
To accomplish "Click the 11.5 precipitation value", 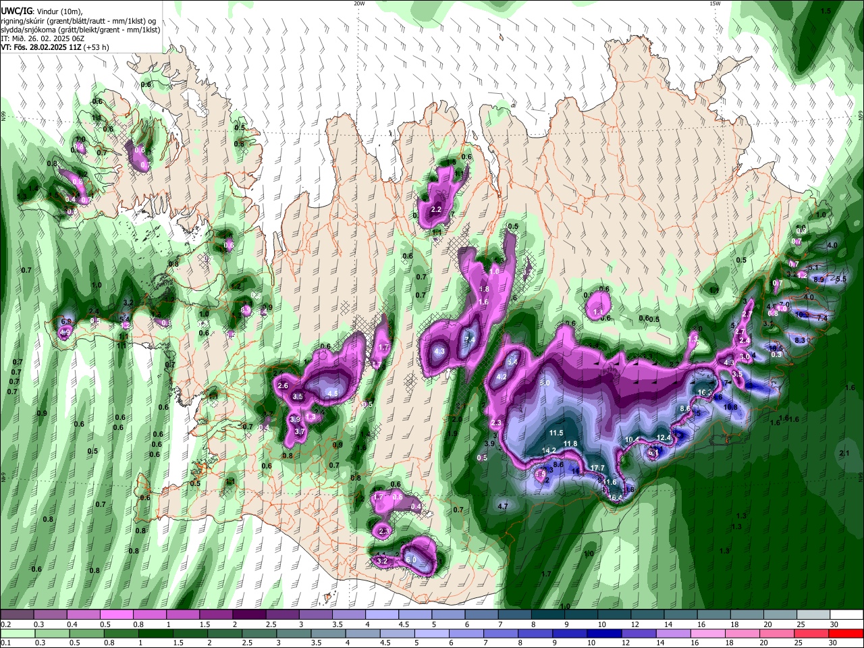I will (x=556, y=433).
